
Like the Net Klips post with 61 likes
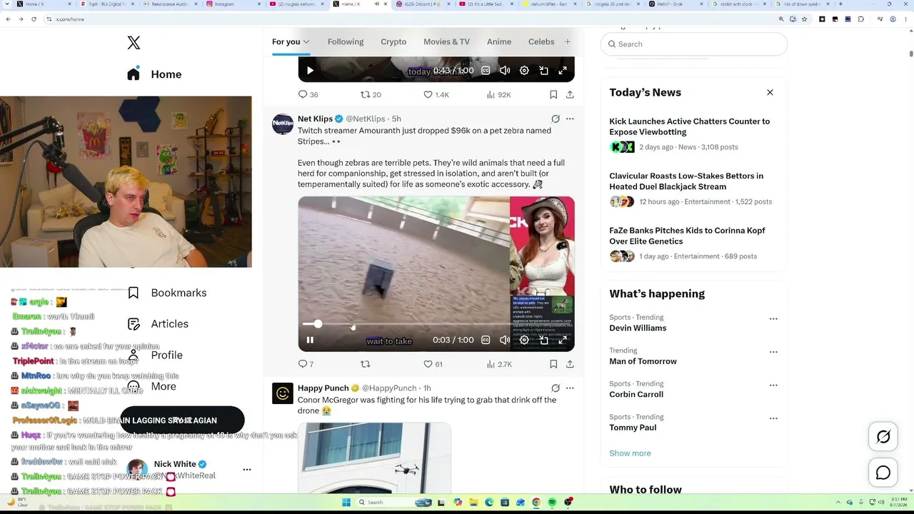point(433,364)
